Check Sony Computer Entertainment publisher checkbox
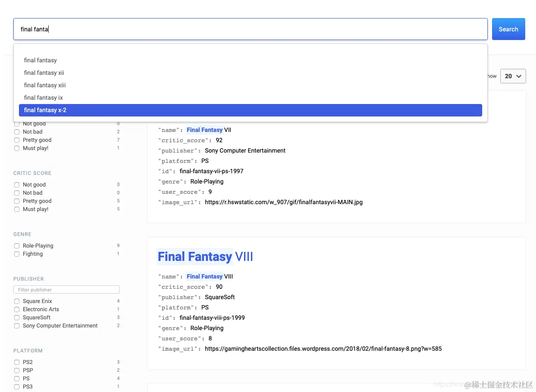The width and height of the screenshot is (536, 392). (17, 326)
